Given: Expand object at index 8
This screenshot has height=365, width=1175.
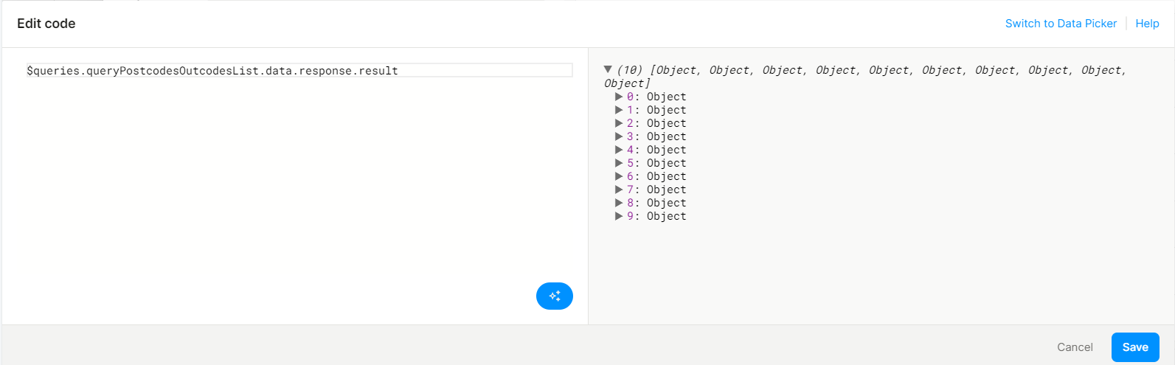Looking at the screenshot, I should pyautogui.click(x=619, y=203).
